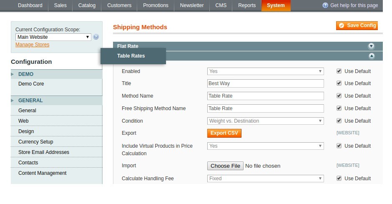The height and width of the screenshot is (204, 392).
Task: Uncheck Use Default for Include Virtual Products
Action: tap(339, 146)
